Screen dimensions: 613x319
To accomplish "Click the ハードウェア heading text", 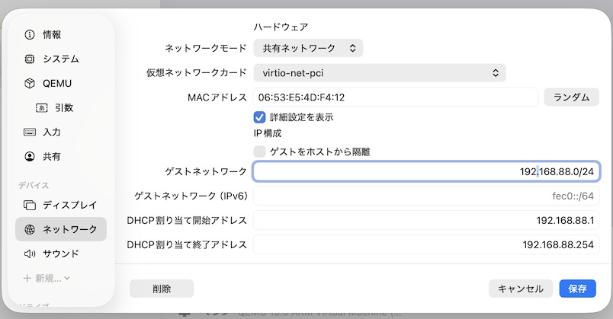I will 281,27.
